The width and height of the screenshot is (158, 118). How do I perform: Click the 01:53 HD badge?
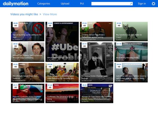[85, 24]
